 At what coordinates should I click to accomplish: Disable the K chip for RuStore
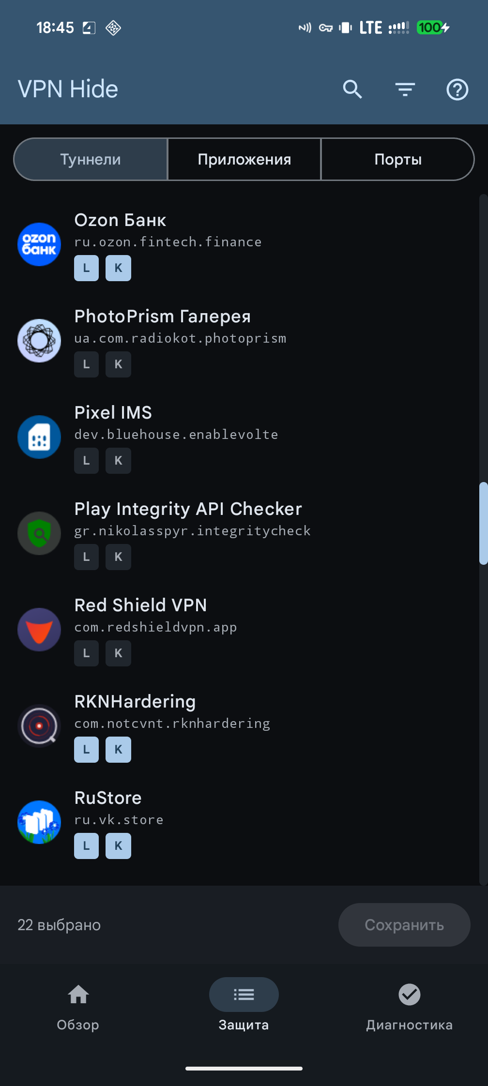coord(118,846)
